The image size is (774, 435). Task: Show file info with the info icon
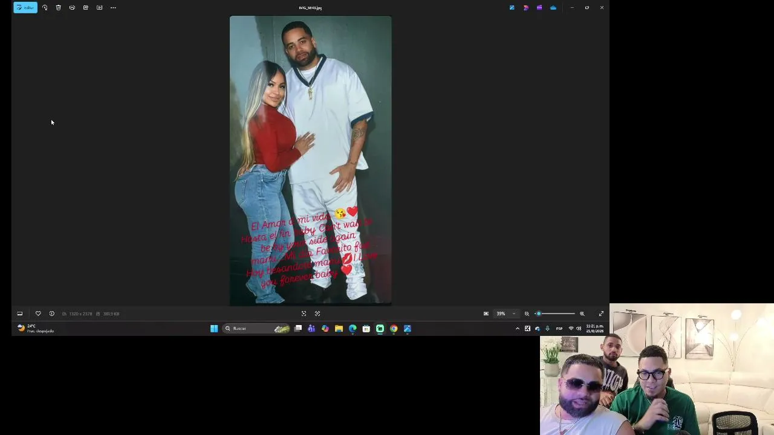[51, 314]
